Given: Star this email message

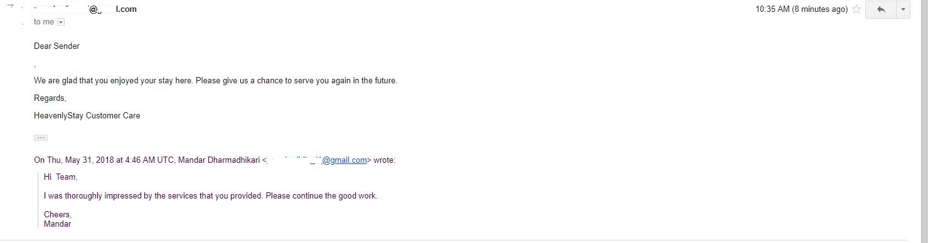Looking at the screenshot, I should point(856,9).
